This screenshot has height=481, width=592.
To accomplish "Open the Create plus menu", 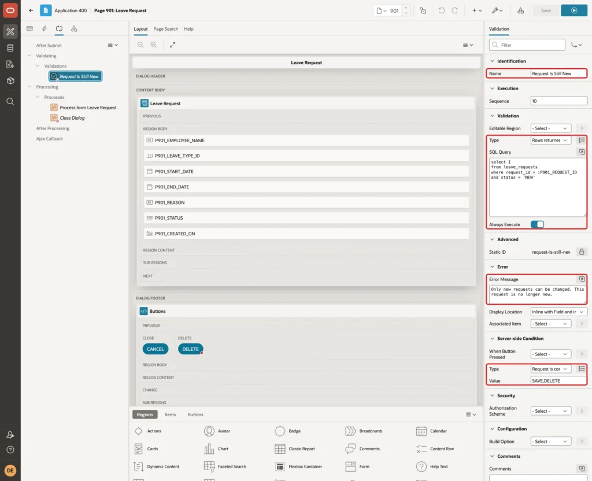I will coord(476,10).
